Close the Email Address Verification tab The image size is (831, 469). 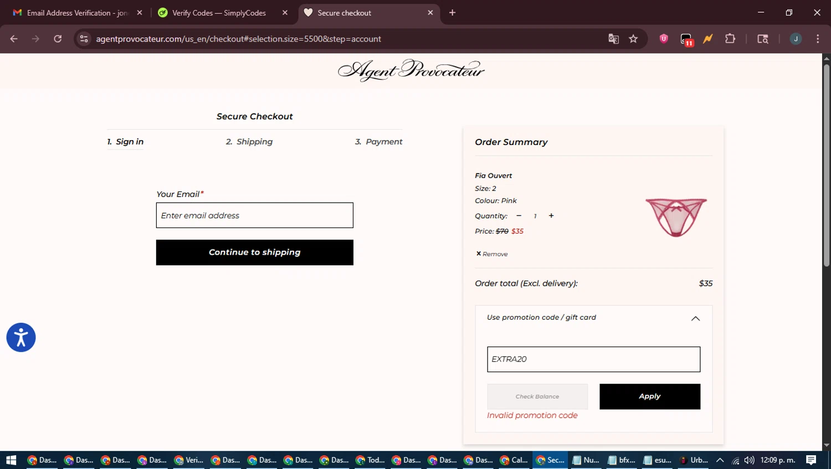coord(140,13)
